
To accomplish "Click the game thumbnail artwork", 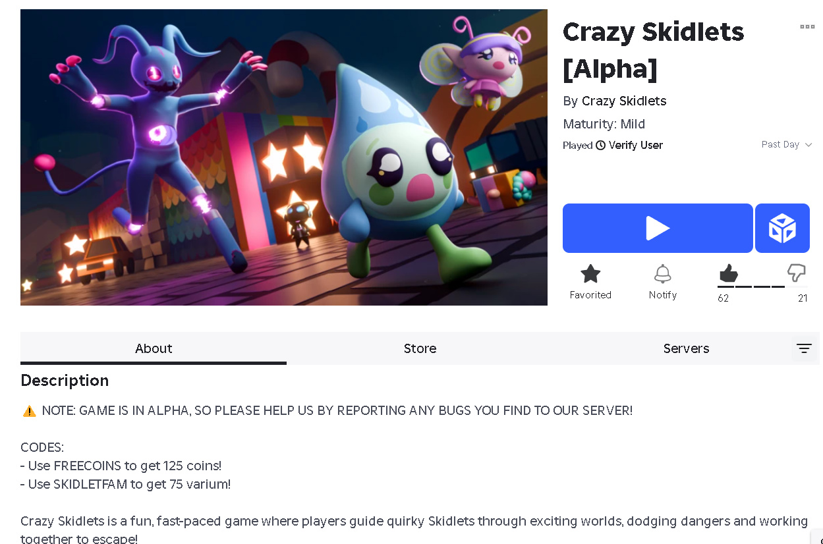I will click(284, 157).
